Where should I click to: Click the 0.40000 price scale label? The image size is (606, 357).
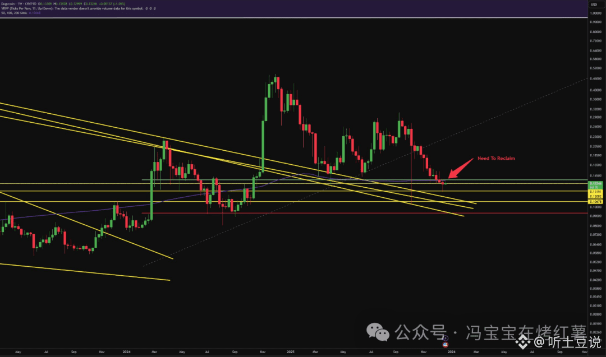click(x=595, y=90)
